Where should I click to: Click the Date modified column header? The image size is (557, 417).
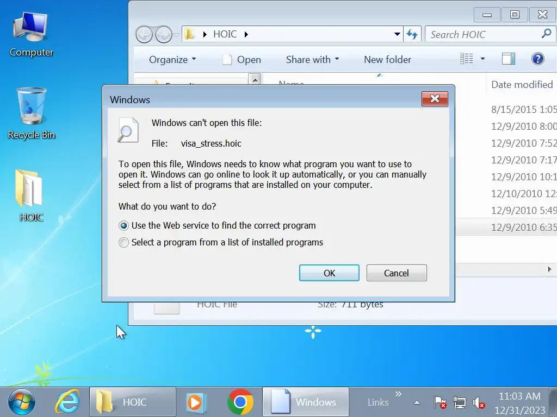[522, 84]
